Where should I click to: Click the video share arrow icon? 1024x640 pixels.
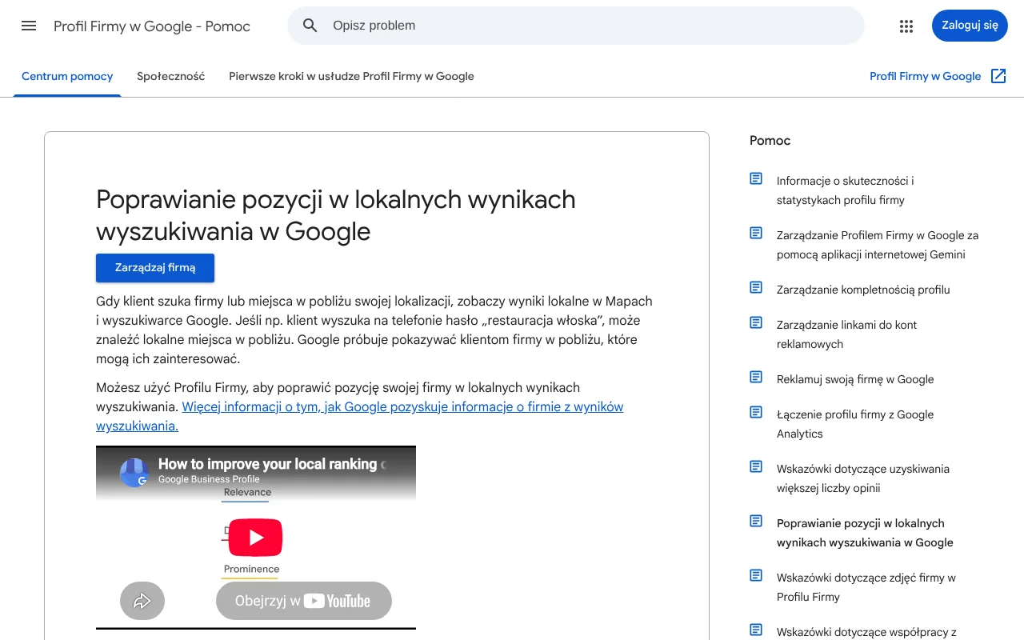click(142, 601)
